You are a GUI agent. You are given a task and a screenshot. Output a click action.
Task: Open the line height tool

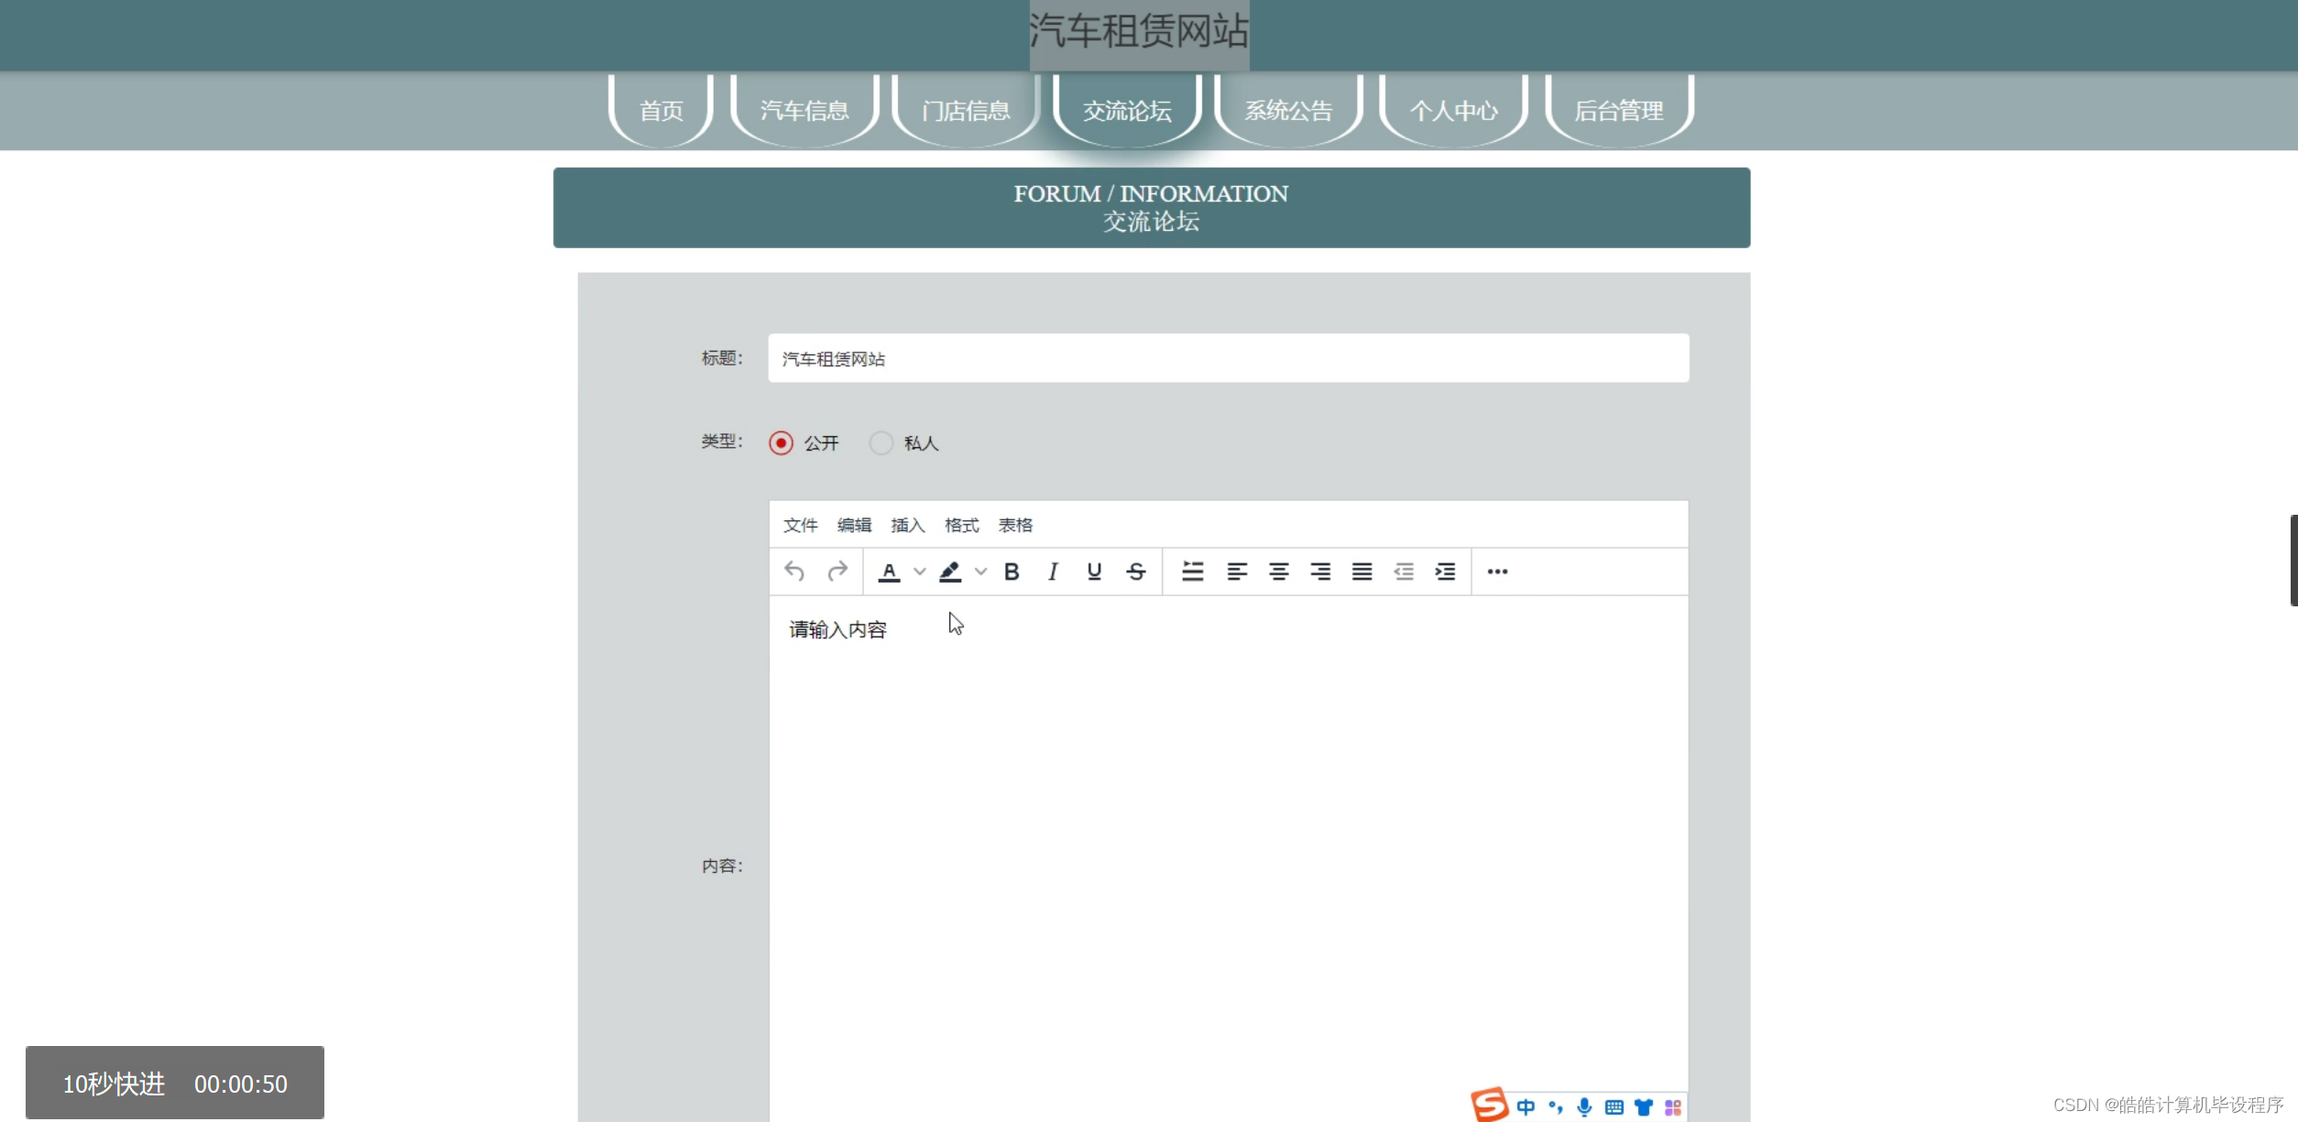(x=1192, y=572)
